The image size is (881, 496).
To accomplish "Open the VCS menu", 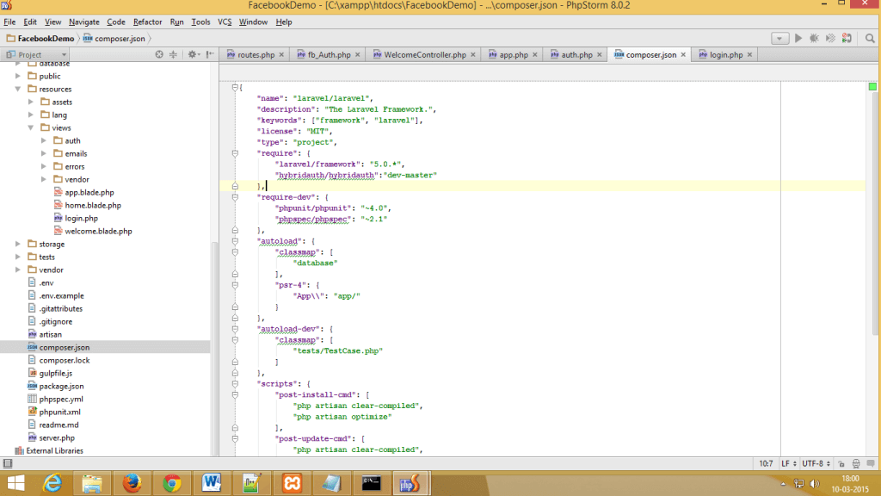I will coord(225,22).
